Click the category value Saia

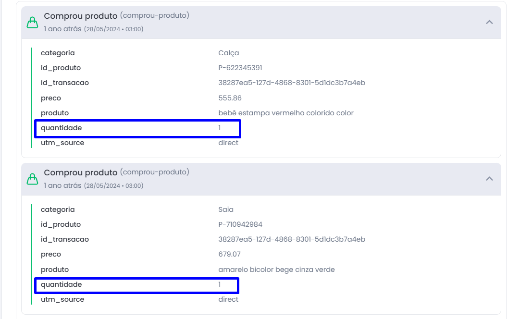tap(226, 209)
